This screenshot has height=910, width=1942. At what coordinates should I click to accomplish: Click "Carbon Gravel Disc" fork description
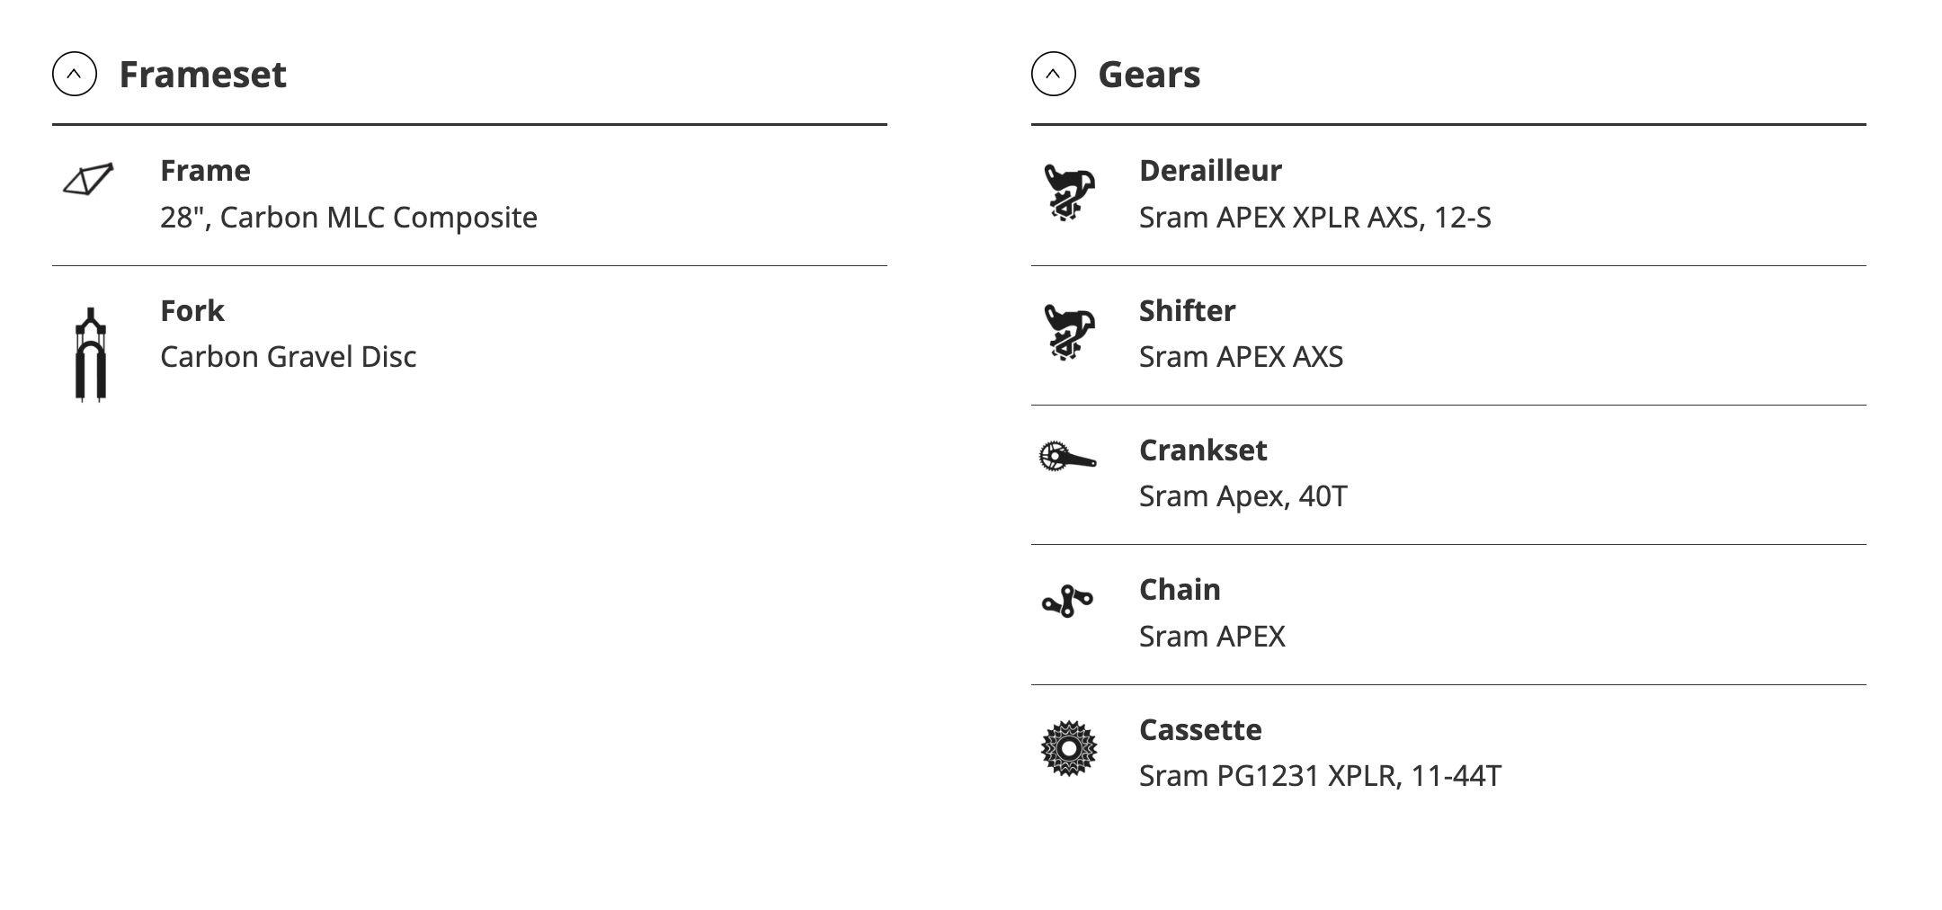coord(288,357)
